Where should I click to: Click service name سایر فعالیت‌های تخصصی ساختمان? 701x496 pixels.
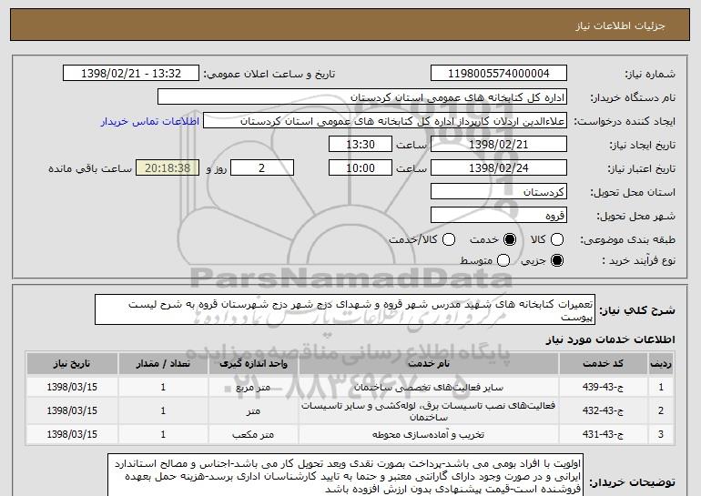point(428,388)
